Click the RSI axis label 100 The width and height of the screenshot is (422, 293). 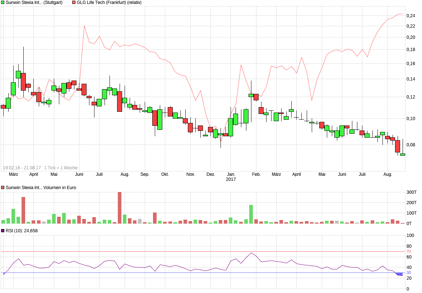410,235
